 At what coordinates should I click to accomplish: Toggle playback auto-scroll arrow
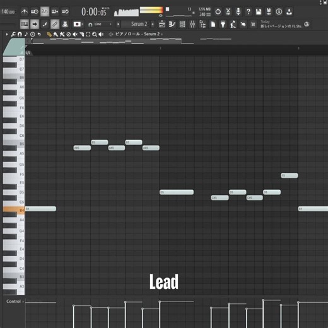pos(35,24)
